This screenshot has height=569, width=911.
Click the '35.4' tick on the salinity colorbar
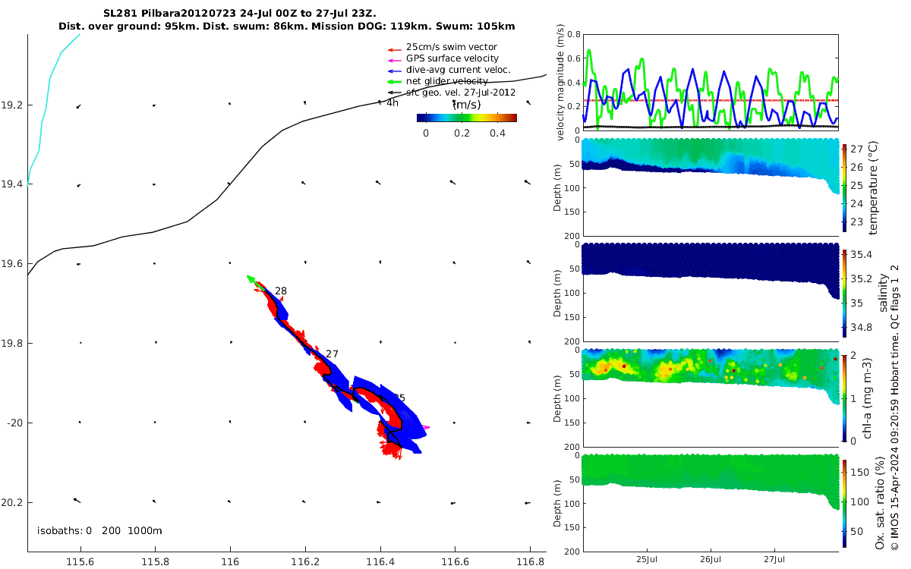pyautogui.click(x=860, y=254)
